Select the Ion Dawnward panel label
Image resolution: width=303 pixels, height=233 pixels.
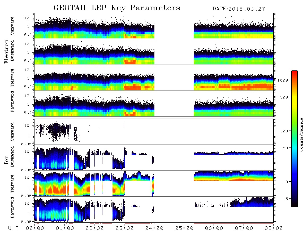[12, 208]
